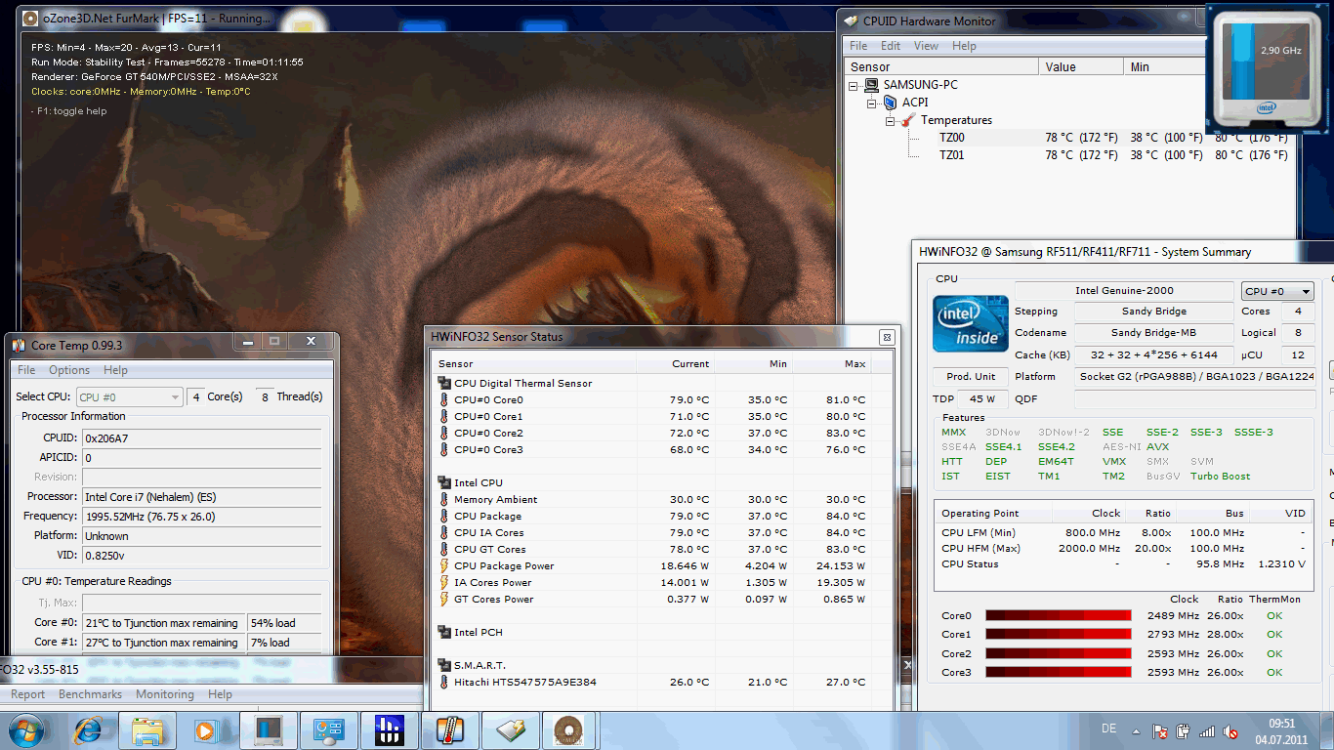Screen dimensions: 1334x750
Task: Click the Hitachi drive thermometer icon
Action: point(444,682)
